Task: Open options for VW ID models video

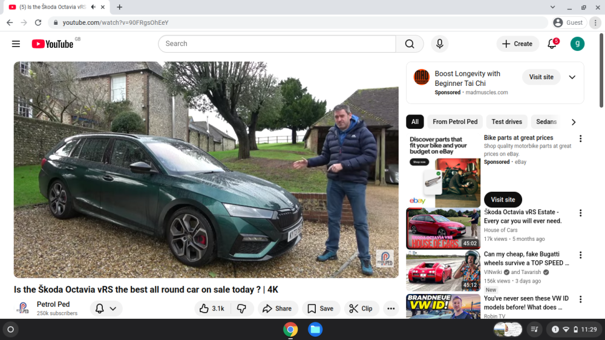Action: tap(580, 299)
